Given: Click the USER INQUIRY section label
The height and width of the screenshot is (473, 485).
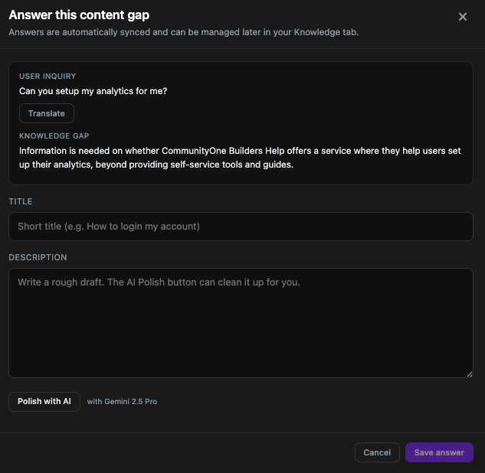Looking at the screenshot, I should pos(48,77).
